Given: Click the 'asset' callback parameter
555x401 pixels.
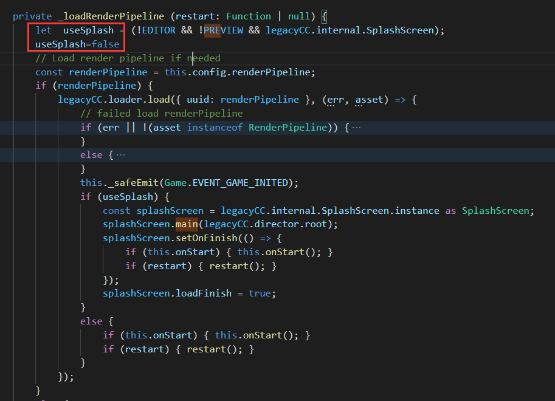Looking at the screenshot, I should (369, 100).
